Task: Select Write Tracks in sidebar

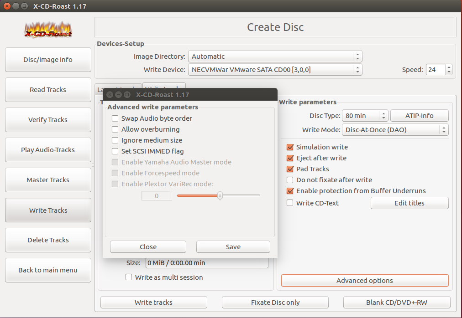Action: 48,210
